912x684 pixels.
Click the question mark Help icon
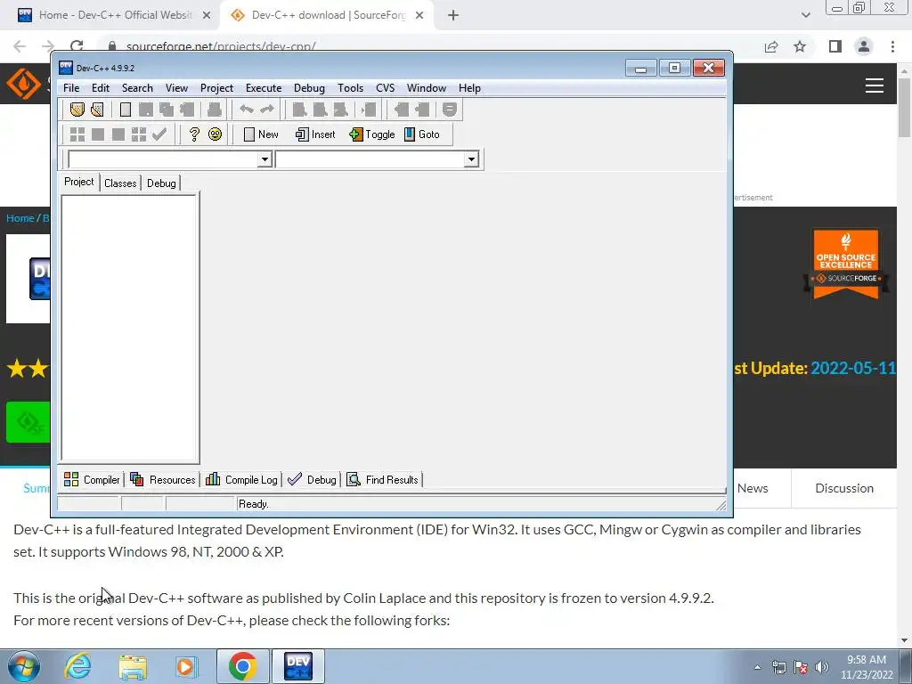tap(194, 134)
